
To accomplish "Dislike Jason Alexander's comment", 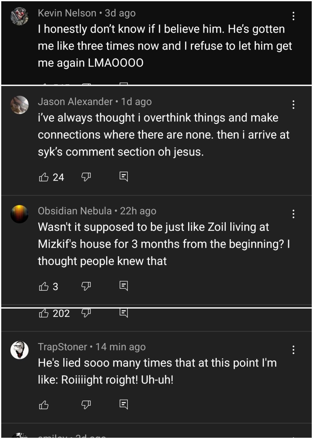I will point(86,177).
